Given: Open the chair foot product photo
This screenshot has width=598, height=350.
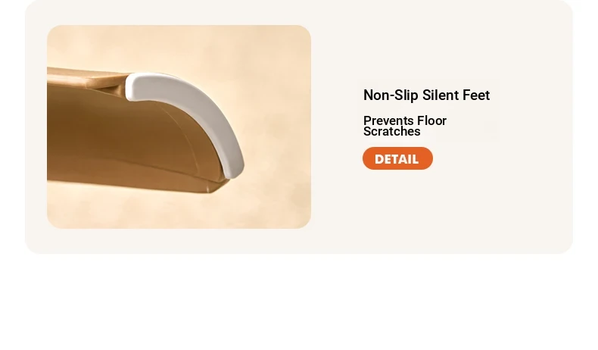Looking at the screenshot, I should click(179, 127).
